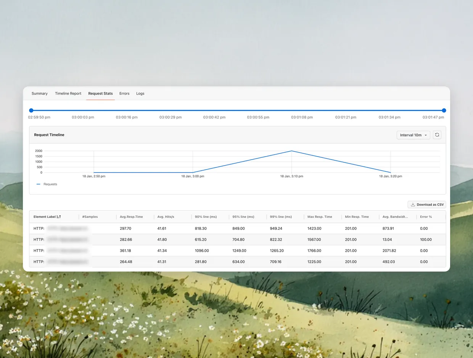
Task: Click the refresh icon in Request Timeline
Action: 437,135
